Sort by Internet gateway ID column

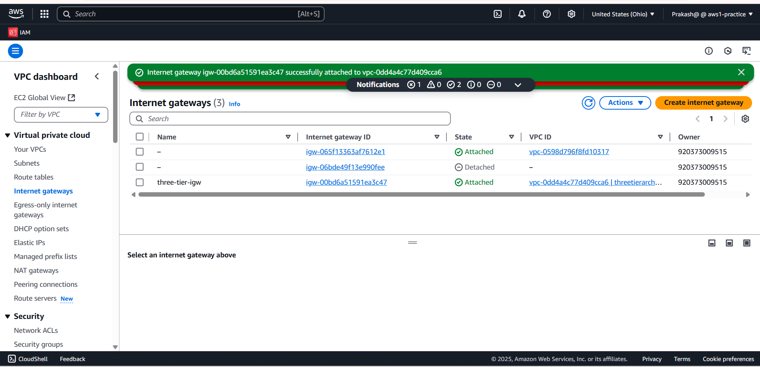437,137
